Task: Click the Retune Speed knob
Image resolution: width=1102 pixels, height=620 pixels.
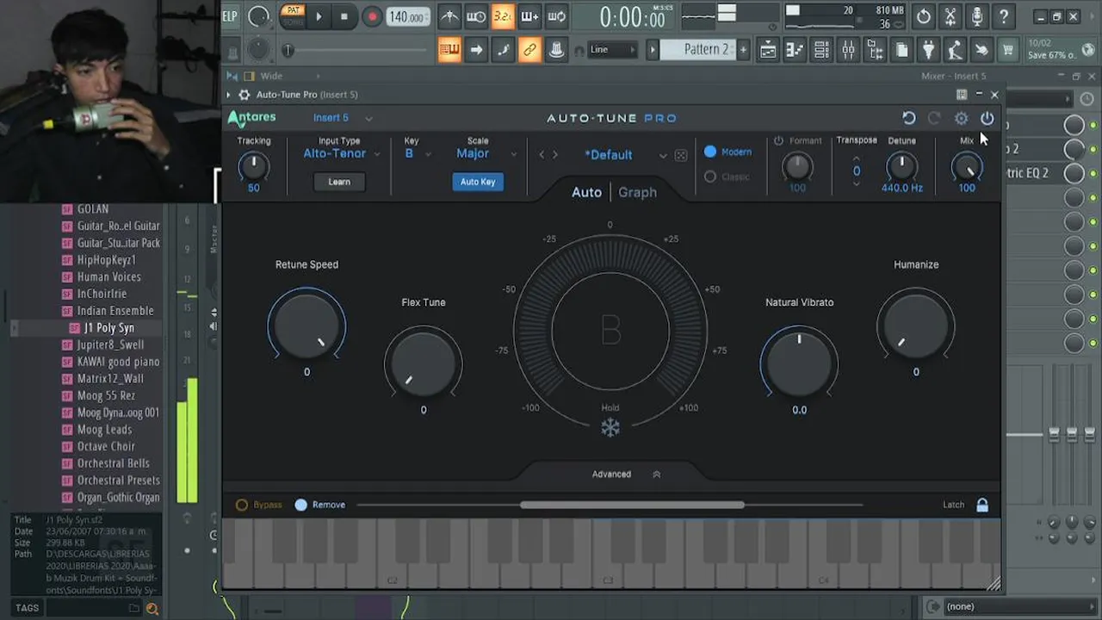Action: pos(306,325)
